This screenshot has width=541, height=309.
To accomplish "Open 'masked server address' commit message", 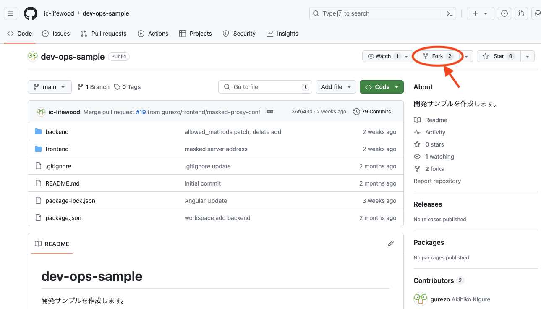I will 216,149.
